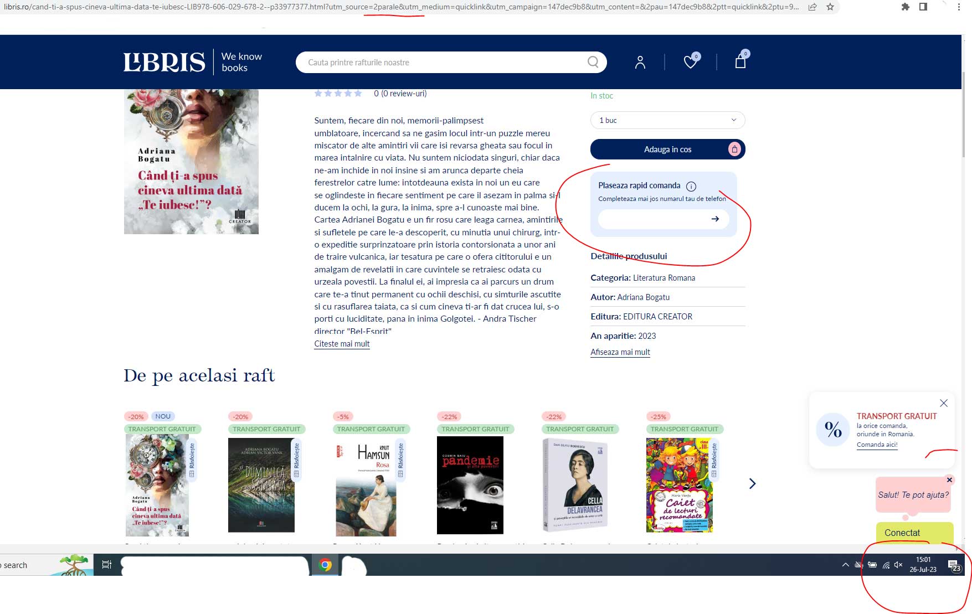Open the pandemie book thumbnail
Image resolution: width=972 pixels, height=614 pixels.
470,485
